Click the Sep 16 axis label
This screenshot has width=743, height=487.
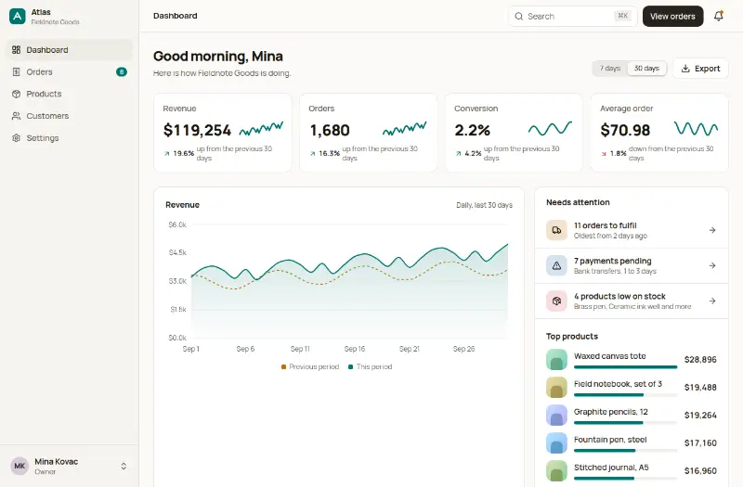point(355,349)
